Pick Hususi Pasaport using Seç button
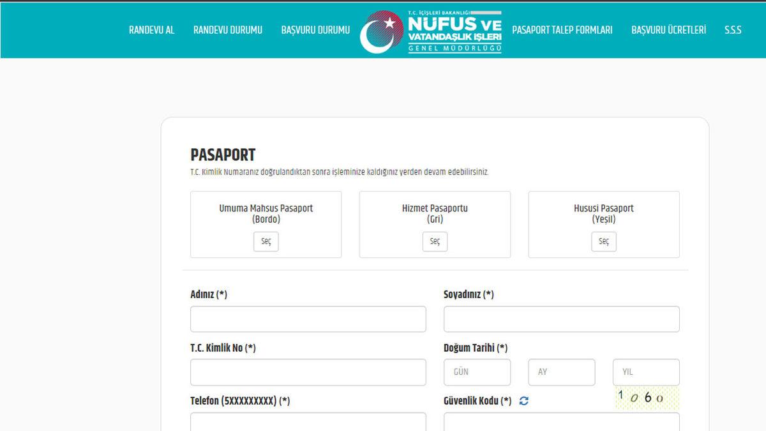 pos(603,241)
